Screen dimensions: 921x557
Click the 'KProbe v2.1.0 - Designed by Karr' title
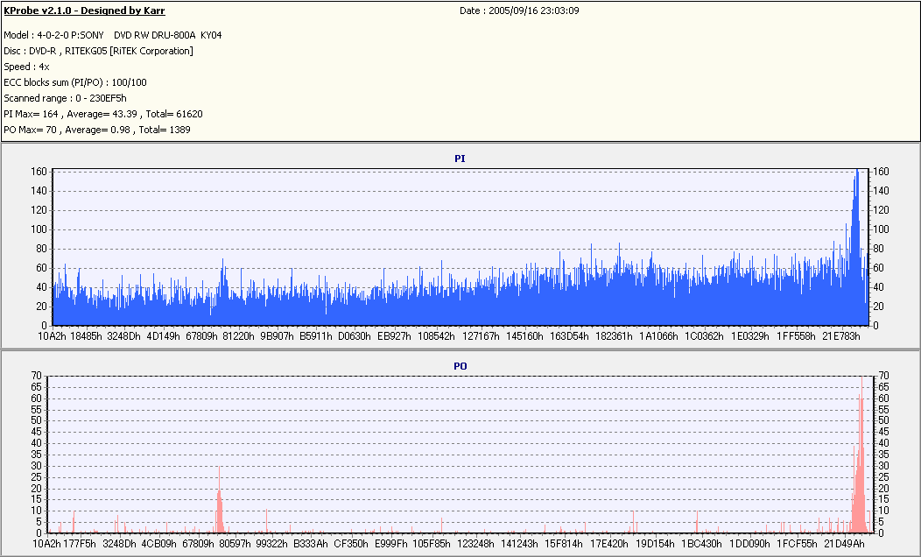point(84,11)
